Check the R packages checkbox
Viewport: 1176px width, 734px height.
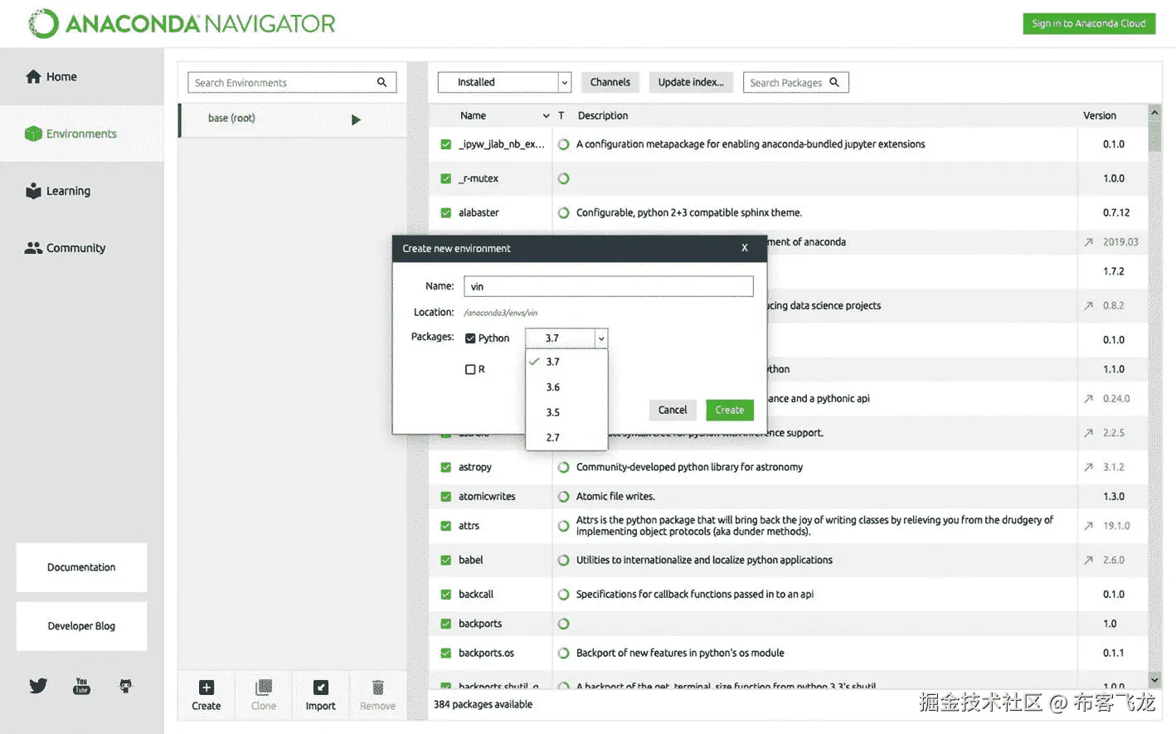coord(470,369)
